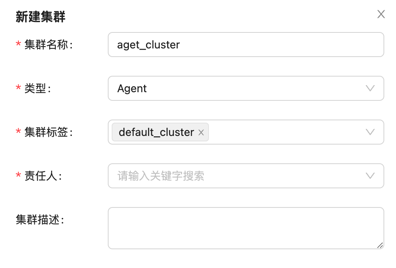Click the 新建集群 dialog title
The height and width of the screenshot is (268, 396).
[41, 17]
